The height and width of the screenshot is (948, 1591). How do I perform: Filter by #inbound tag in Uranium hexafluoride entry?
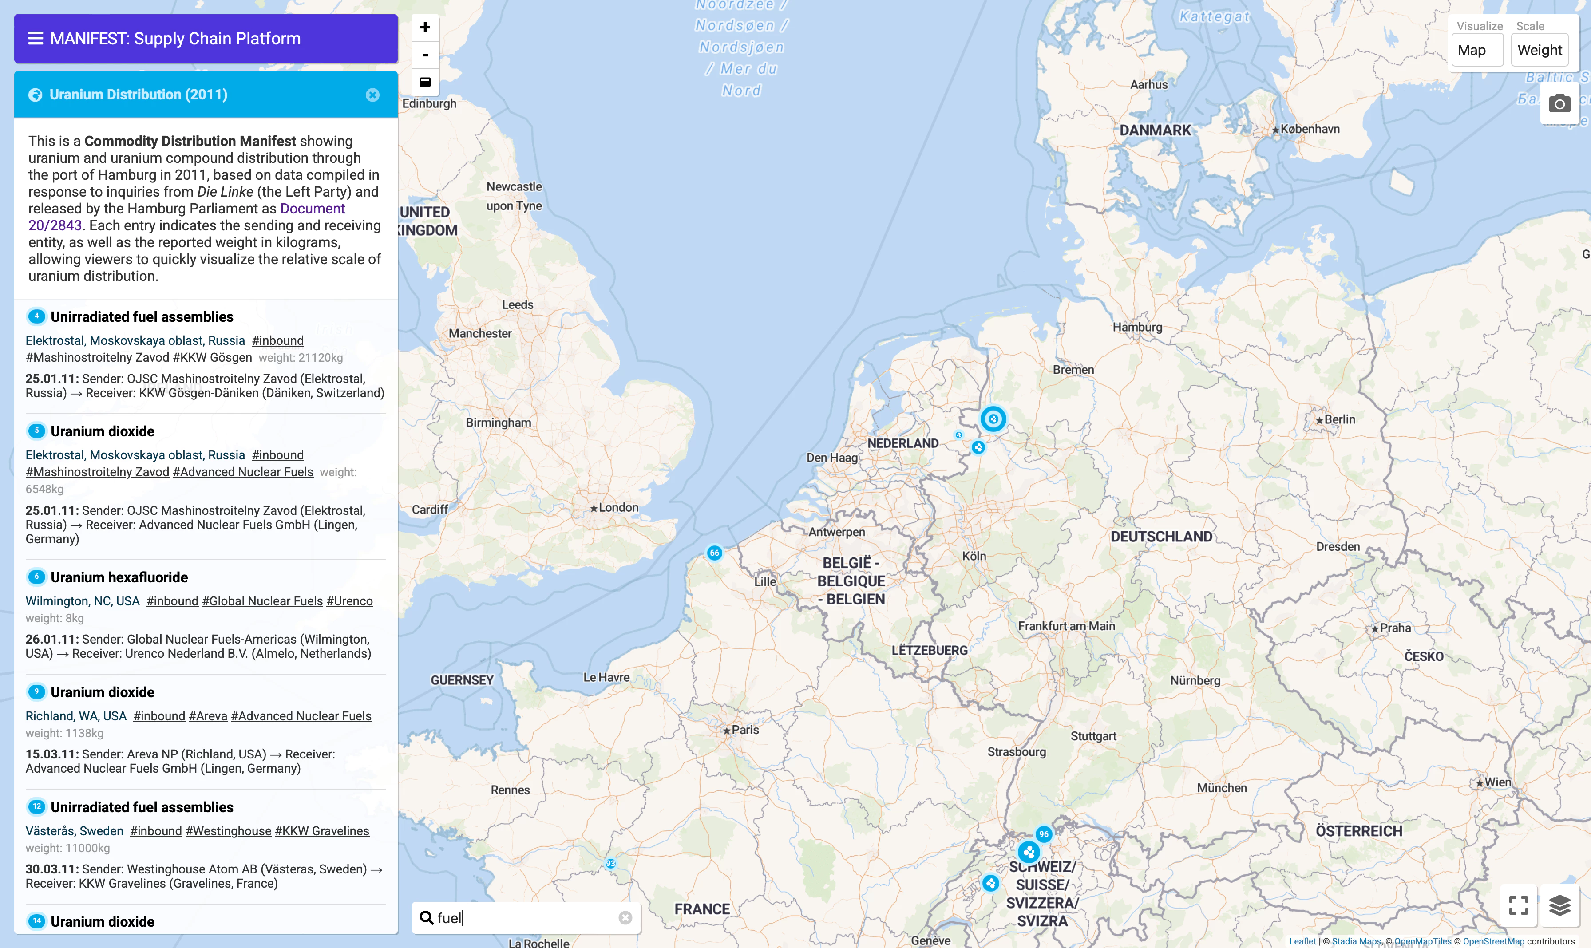pyautogui.click(x=173, y=601)
